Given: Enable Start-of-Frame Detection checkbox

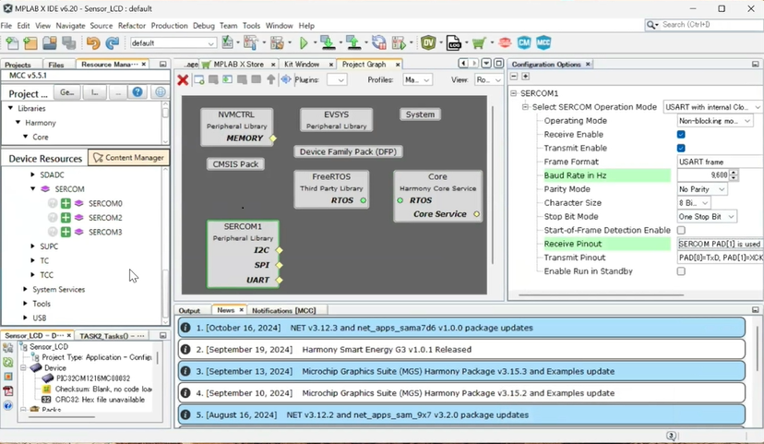Looking at the screenshot, I should [x=681, y=230].
